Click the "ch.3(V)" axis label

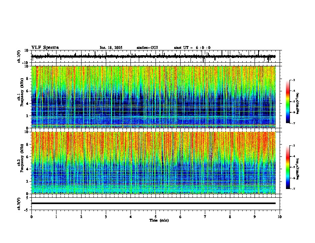click(x=19, y=204)
